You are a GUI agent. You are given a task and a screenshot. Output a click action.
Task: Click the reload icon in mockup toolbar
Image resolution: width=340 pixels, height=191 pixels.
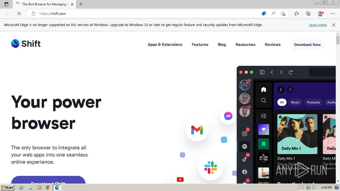point(291,72)
